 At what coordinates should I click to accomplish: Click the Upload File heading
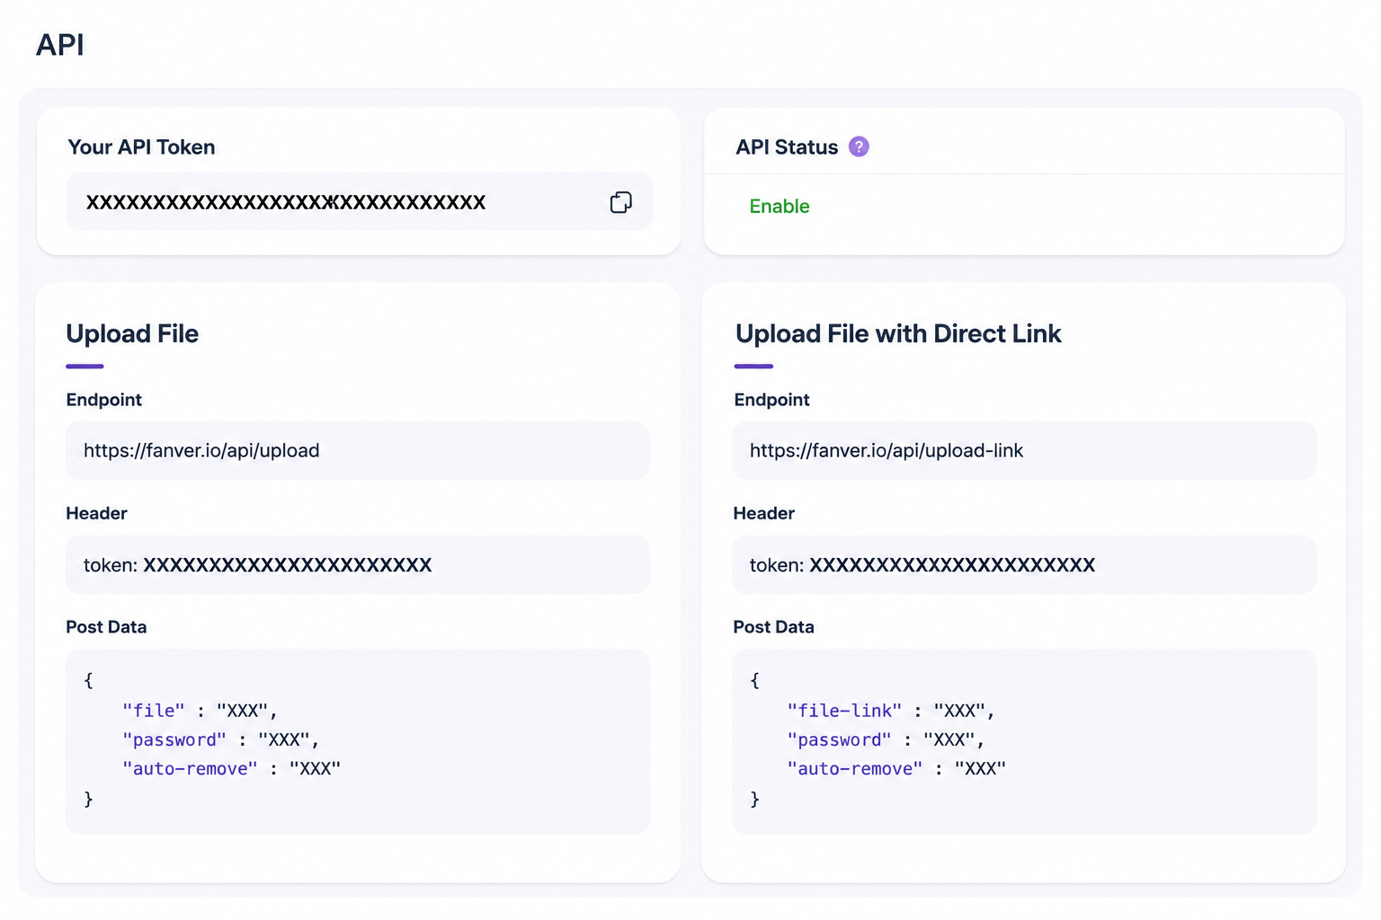coord(132,333)
